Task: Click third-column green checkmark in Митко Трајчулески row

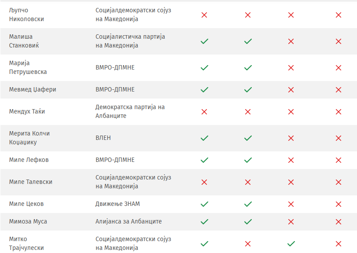Action: point(291,244)
